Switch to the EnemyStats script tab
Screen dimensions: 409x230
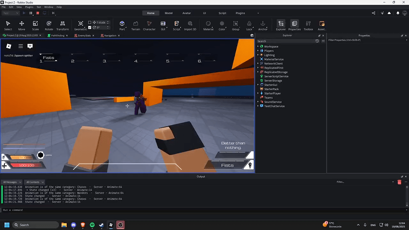[84, 36]
